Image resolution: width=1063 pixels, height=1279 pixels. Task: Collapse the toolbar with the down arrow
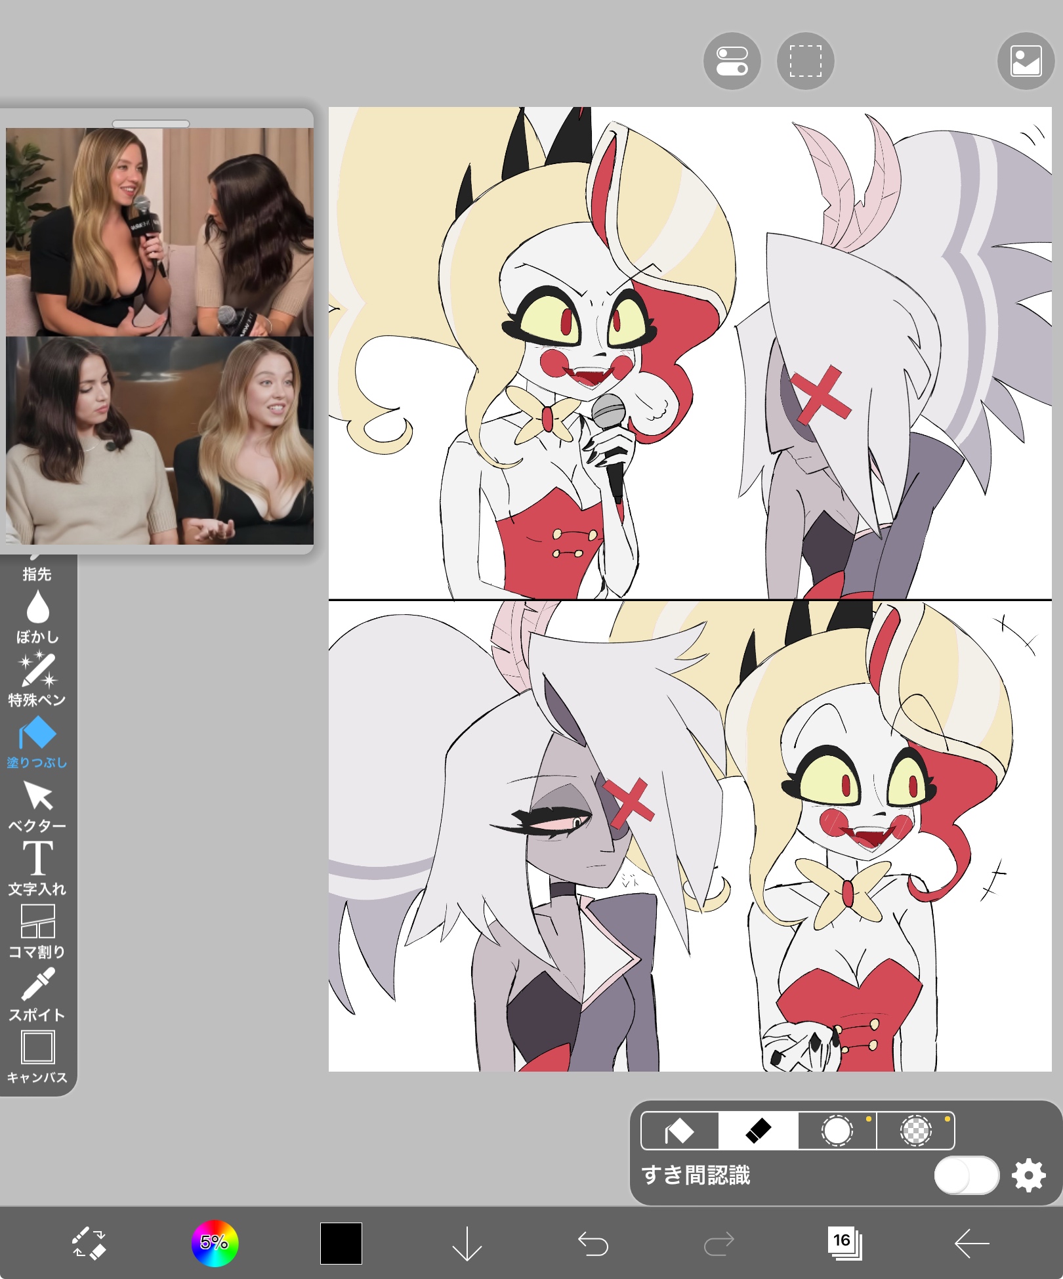click(x=467, y=1243)
